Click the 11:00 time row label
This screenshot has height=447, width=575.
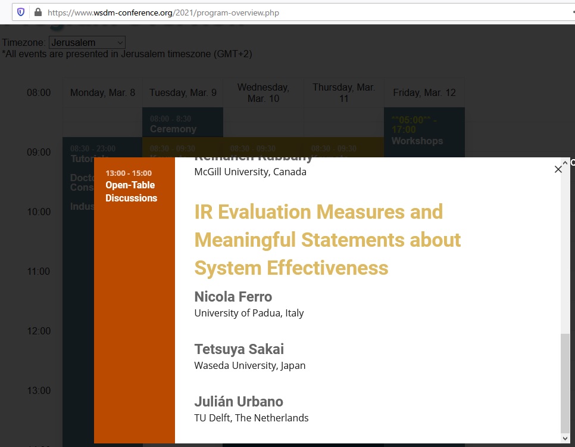pos(39,271)
